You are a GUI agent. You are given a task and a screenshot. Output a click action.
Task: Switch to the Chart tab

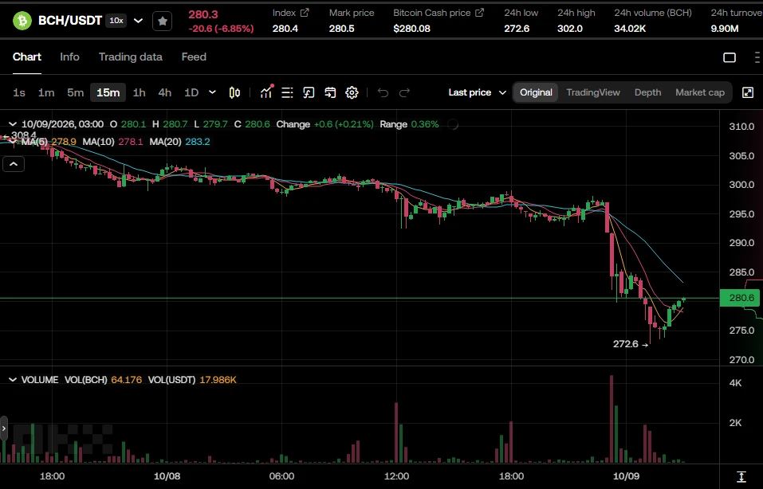click(27, 57)
